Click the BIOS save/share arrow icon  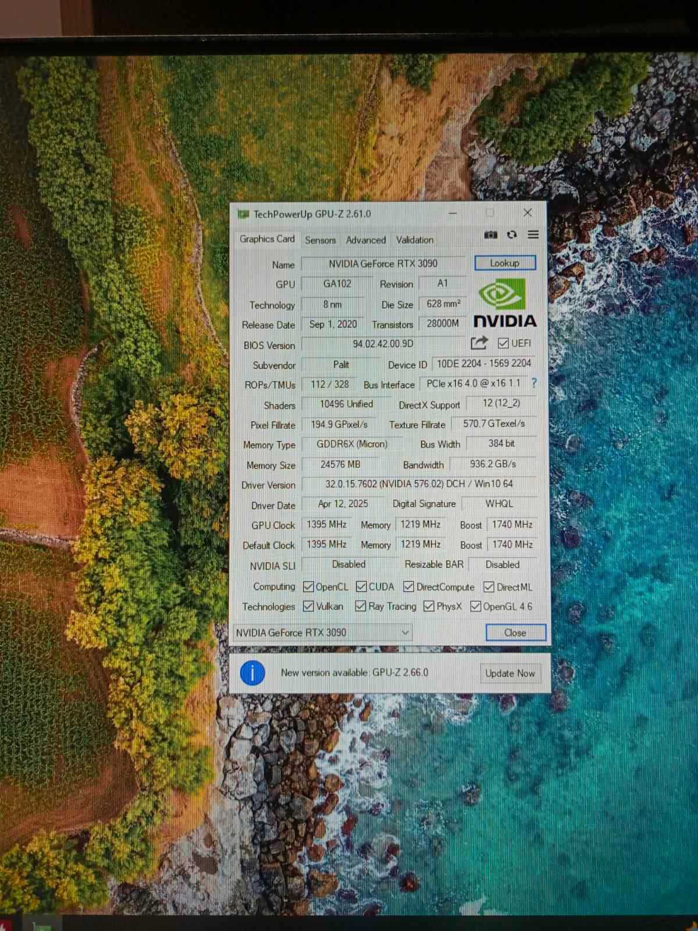click(479, 343)
